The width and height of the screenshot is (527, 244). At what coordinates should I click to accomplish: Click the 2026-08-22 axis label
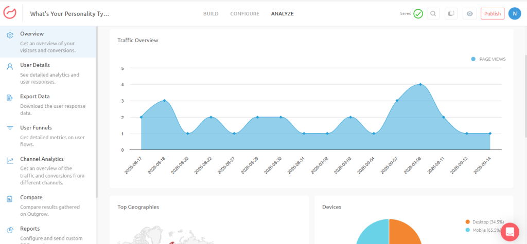click(x=204, y=165)
